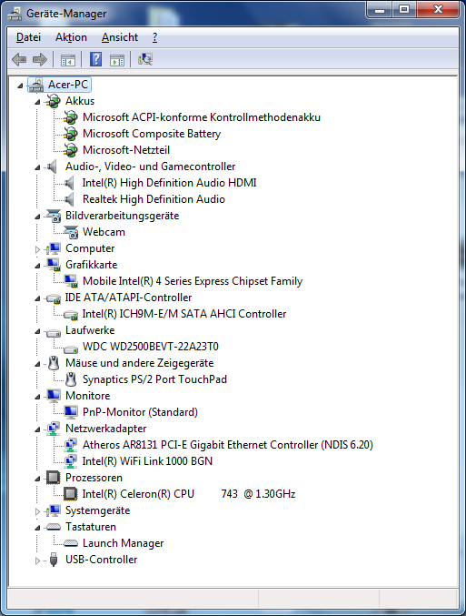Image resolution: width=466 pixels, height=616 pixels.
Task: Click the blue Help question mark icon
Action: coord(95,59)
